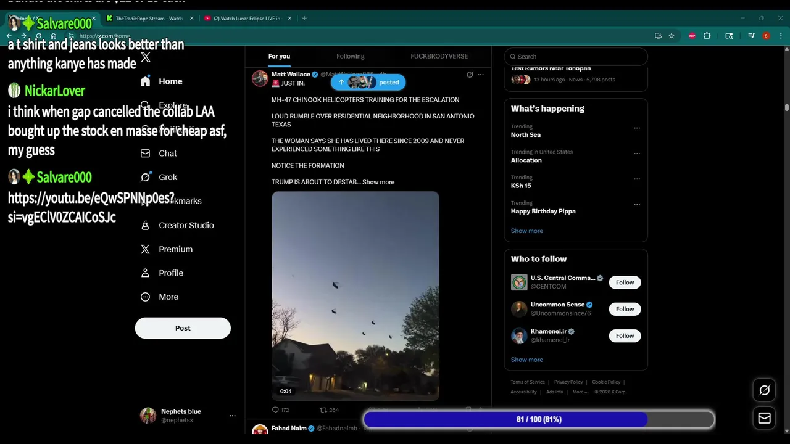Open the Messages floating envelope button
Image resolution: width=790 pixels, height=444 pixels.
click(764, 419)
